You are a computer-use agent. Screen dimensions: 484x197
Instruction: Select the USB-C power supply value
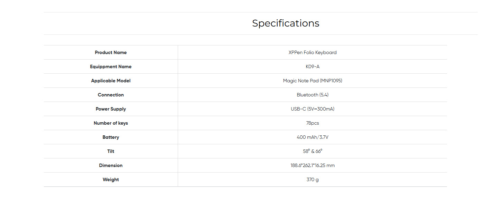point(313,109)
